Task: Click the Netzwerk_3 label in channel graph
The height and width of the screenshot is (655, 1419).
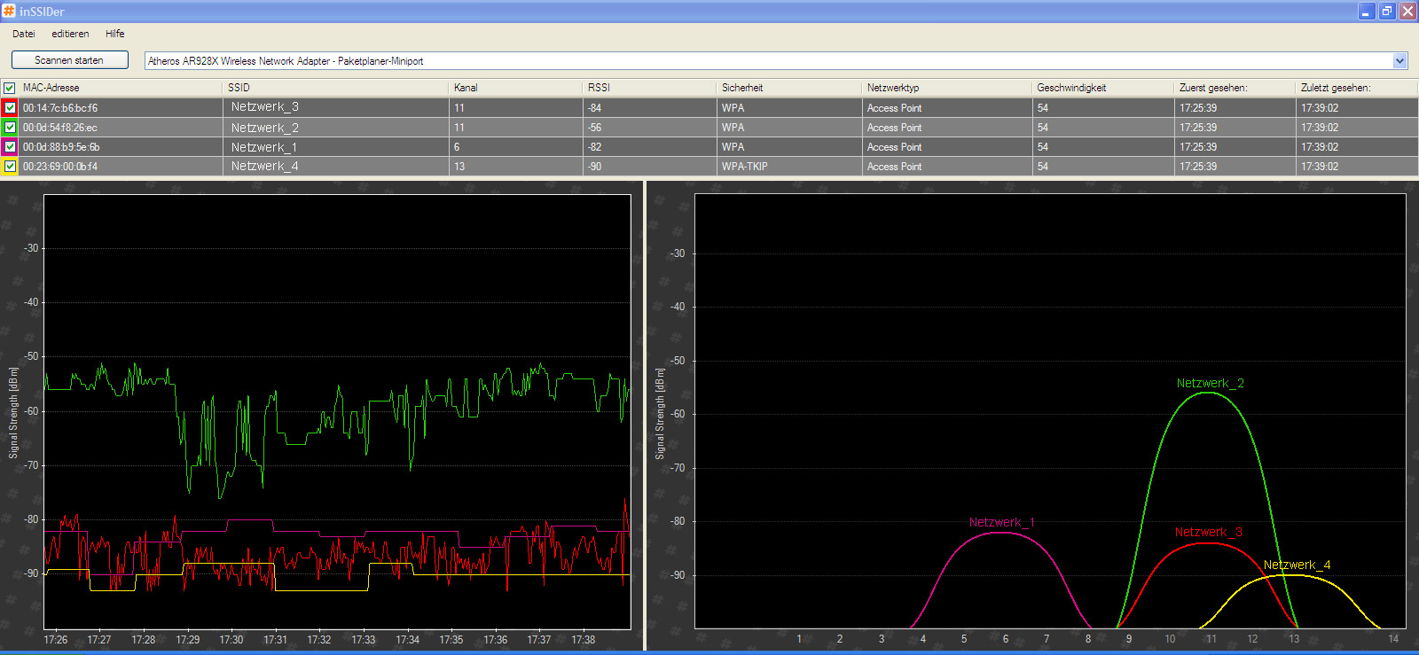Action: [1208, 532]
